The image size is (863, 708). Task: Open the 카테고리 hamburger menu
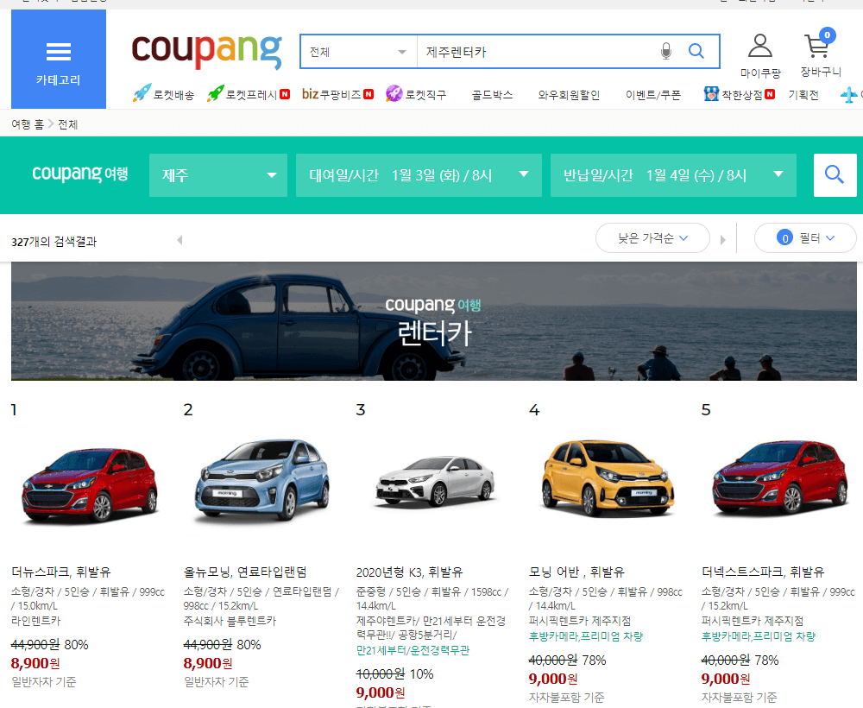pyautogui.click(x=59, y=59)
